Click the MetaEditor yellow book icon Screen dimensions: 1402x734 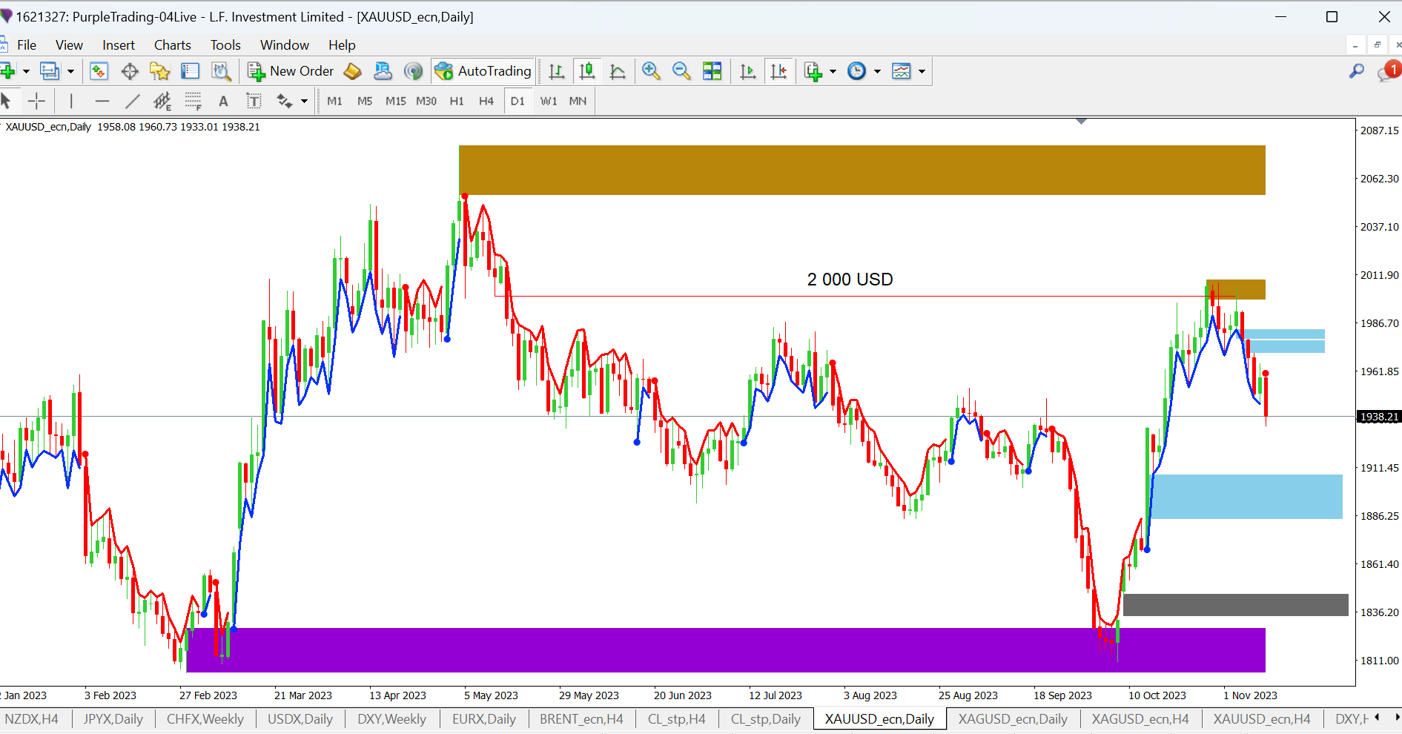point(353,71)
